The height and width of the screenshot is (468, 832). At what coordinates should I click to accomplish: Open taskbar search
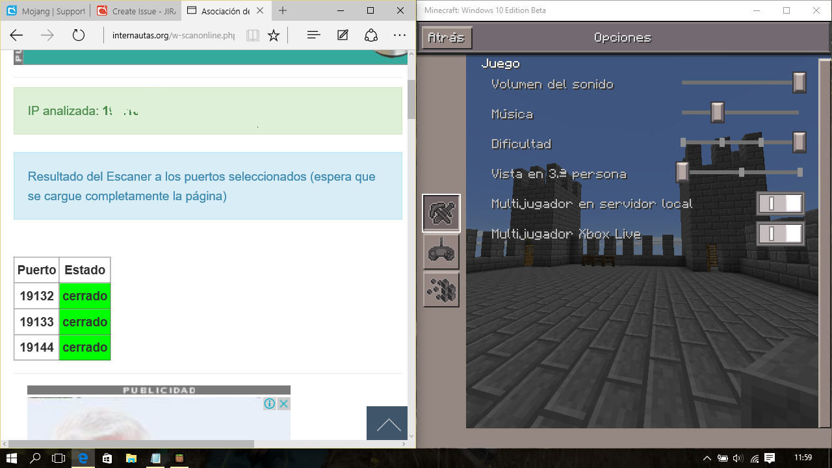(35, 458)
